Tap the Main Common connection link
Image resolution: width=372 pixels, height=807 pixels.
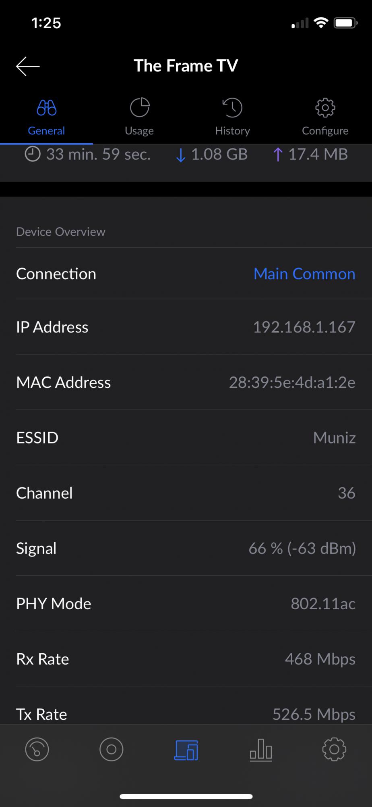(304, 274)
